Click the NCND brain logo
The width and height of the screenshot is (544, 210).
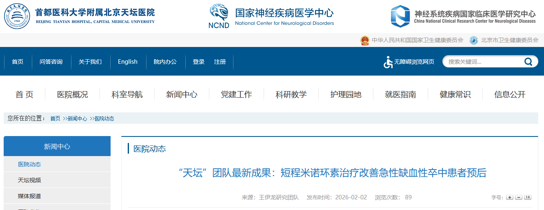(219, 16)
